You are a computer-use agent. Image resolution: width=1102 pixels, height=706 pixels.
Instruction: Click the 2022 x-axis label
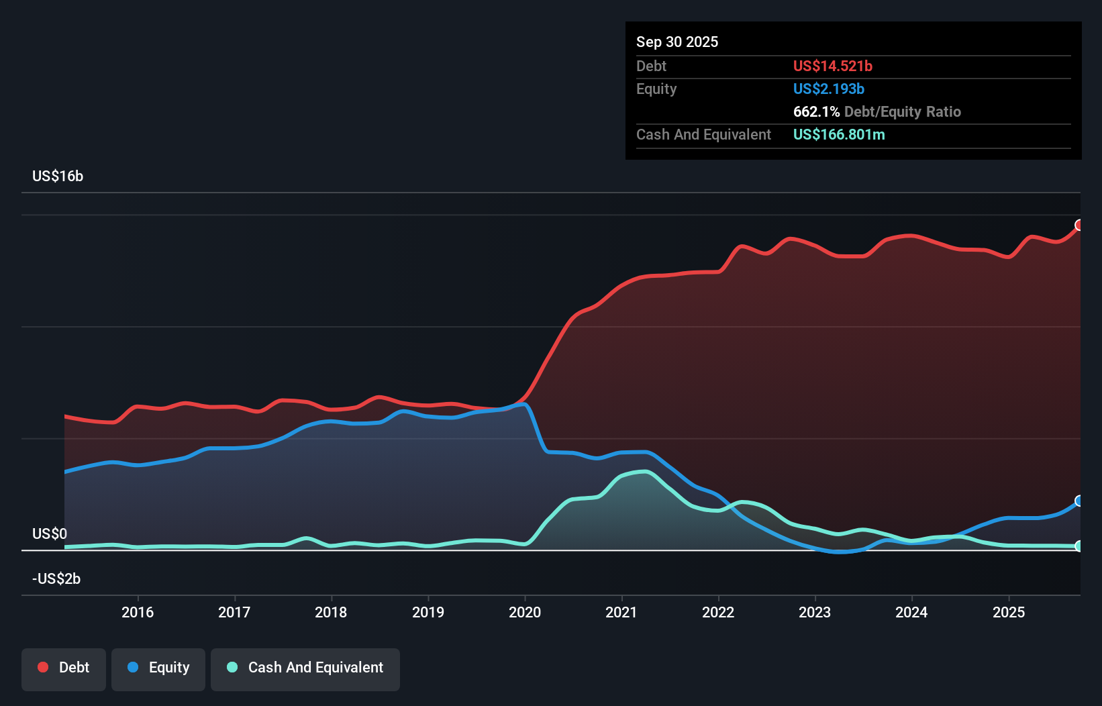[x=718, y=612]
